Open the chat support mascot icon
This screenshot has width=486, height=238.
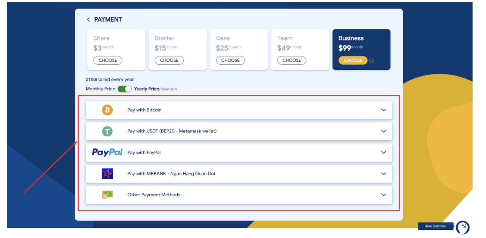point(463,227)
